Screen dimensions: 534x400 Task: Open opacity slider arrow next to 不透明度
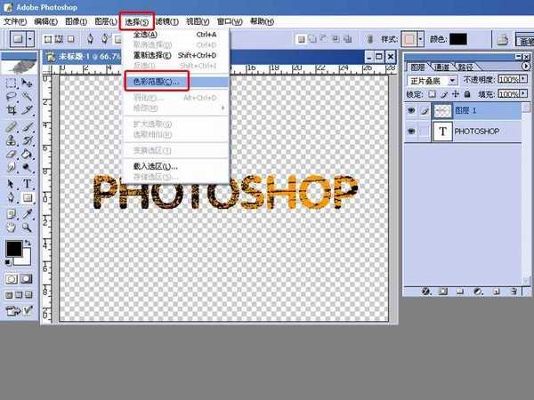(x=524, y=79)
